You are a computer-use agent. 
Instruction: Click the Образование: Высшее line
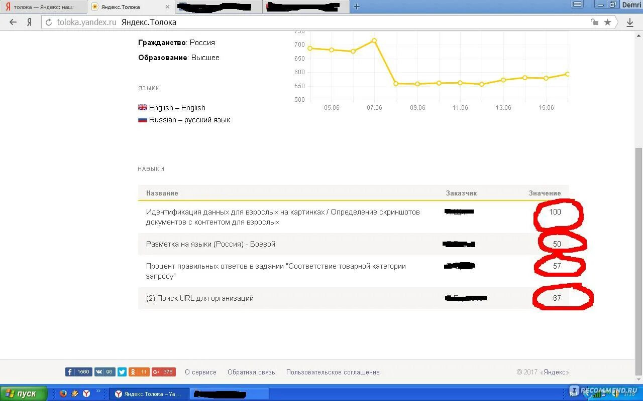[179, 58]
